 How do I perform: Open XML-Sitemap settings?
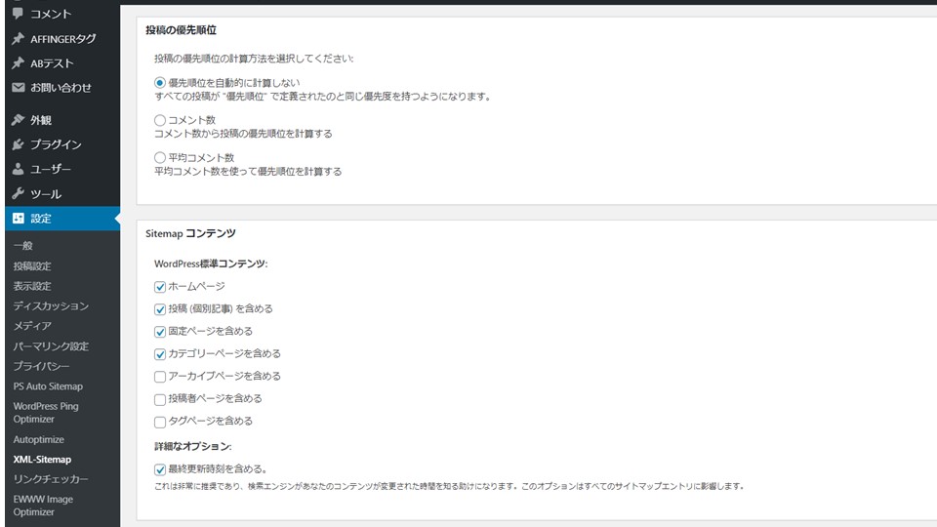pos(42,459)
